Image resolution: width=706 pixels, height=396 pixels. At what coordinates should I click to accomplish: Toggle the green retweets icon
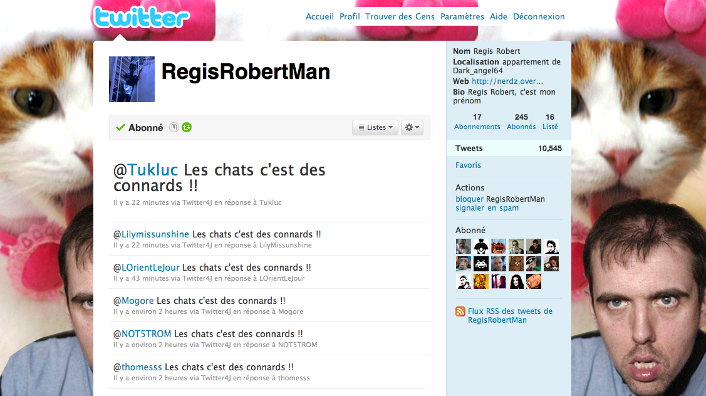[x=187, y=127]
